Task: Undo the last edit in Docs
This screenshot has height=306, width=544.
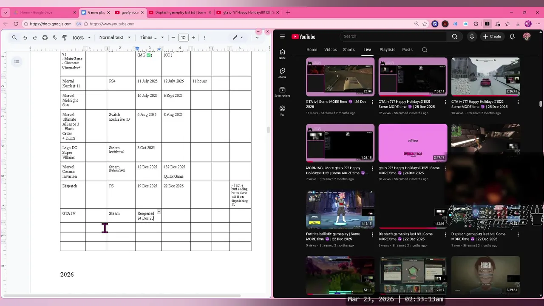Action: coord(25,37)
